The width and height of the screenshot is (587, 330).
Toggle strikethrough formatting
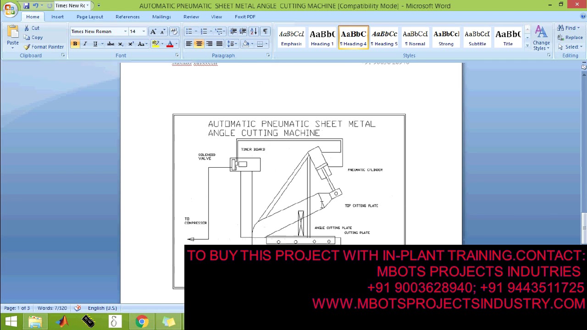pos(111,44)
